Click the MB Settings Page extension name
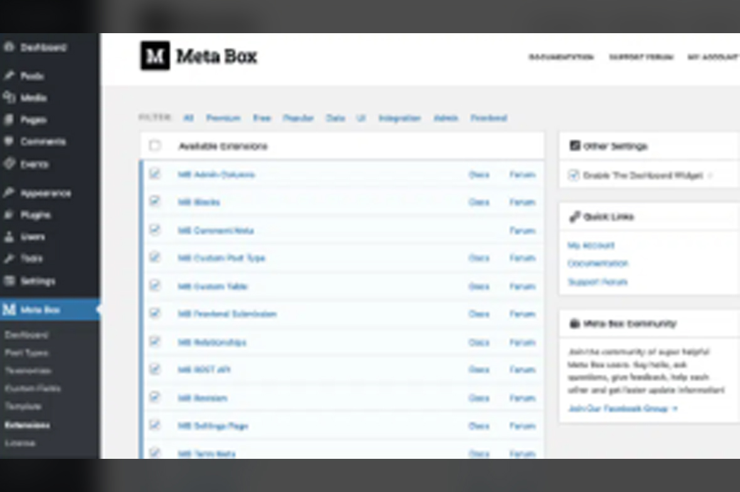This screenshot has height=492, width=740. pos(213,426)
